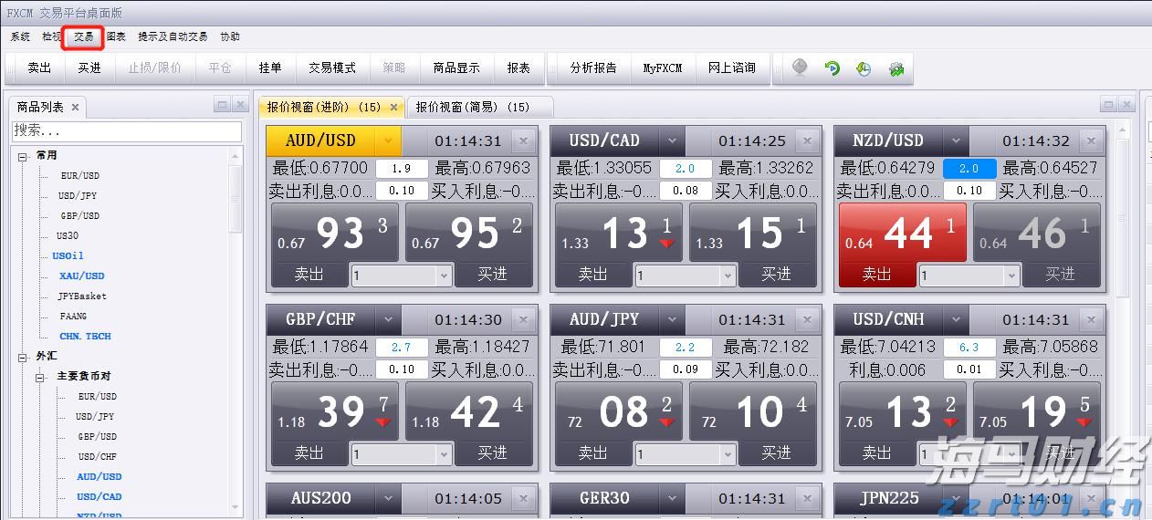Select XAU/USD in the symbol list
1152x520 pixels.
coord(82,276)
